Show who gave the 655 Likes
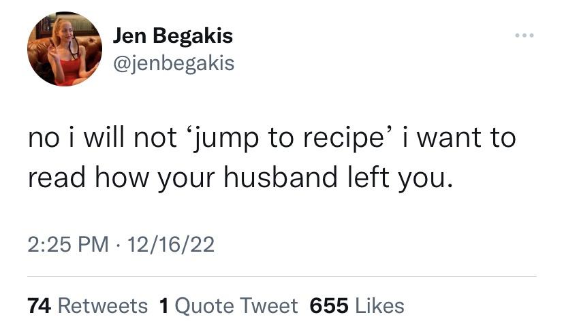564x332 pixels. tap(356, 306)
